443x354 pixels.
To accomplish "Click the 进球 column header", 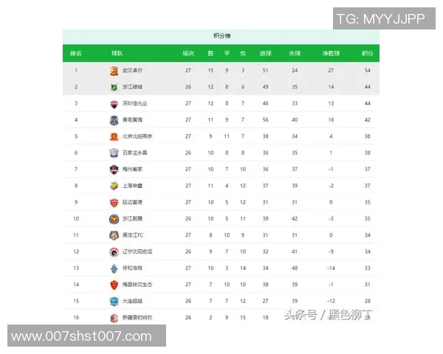I will (266, 53).
